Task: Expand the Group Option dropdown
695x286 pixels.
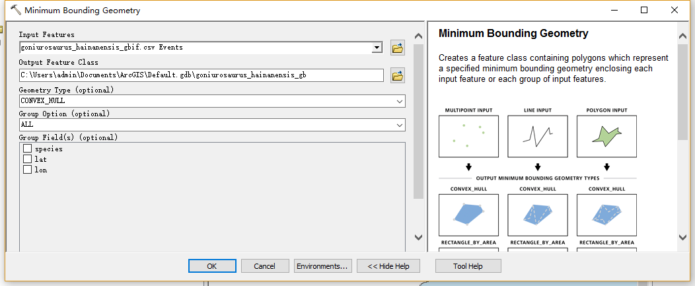Action: tap(399, 125)
